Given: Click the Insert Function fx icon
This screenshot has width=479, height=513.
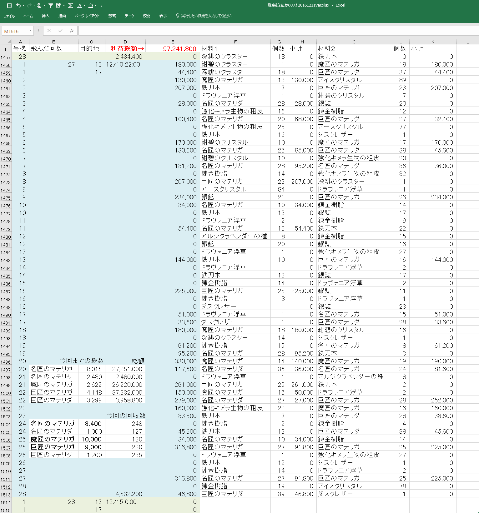Looking at the screenshot, I should (x=72, y=31).
